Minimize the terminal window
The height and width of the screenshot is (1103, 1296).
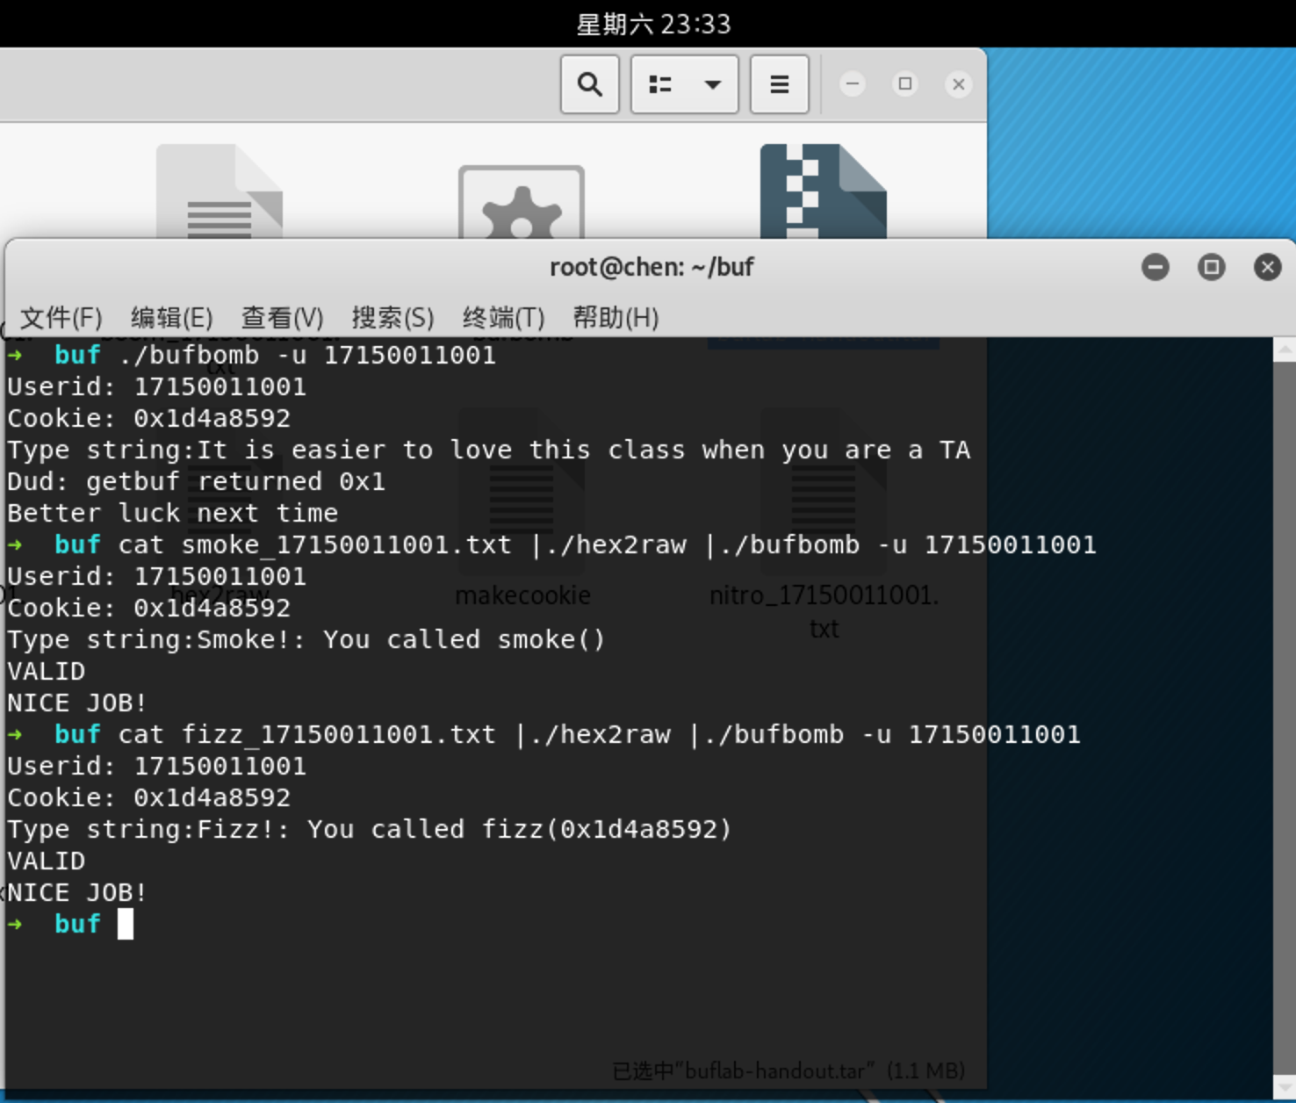click(1156, 267)
